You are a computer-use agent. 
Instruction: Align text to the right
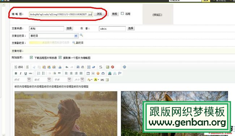click(x=76, y=73)
